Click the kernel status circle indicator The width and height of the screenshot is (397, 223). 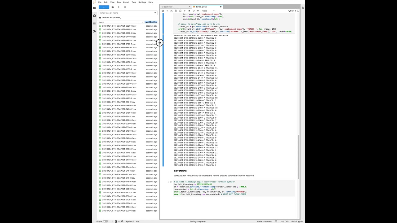pos(298,11)
